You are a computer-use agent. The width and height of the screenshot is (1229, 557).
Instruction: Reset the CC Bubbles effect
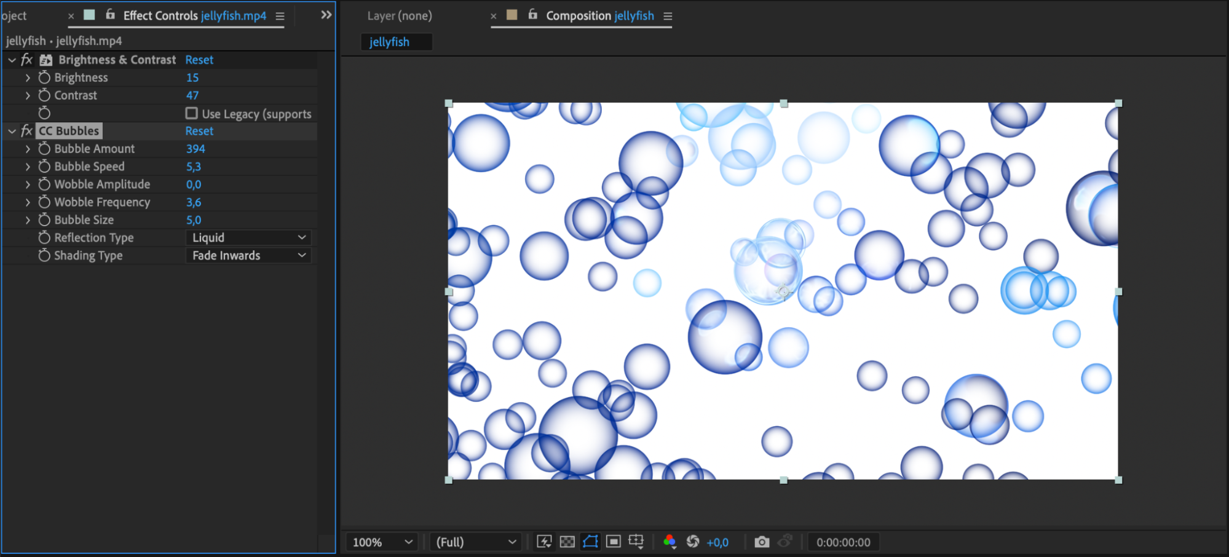(199, 131)
